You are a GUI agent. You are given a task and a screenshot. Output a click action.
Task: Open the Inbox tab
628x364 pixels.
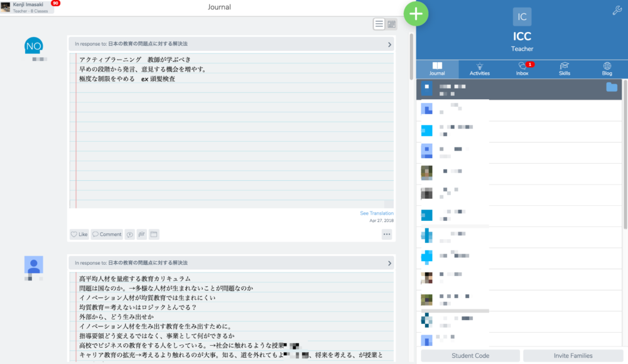(522, 69)
